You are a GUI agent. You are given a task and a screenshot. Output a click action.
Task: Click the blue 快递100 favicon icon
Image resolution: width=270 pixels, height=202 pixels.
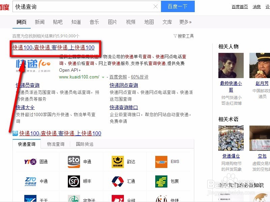click(15, 133)
